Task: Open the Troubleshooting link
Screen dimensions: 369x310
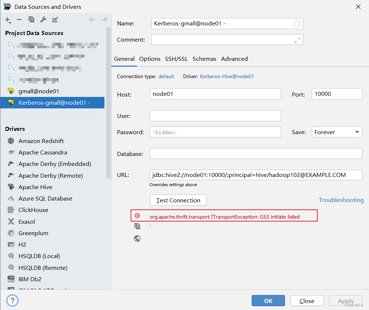Action: click(341, 200)
